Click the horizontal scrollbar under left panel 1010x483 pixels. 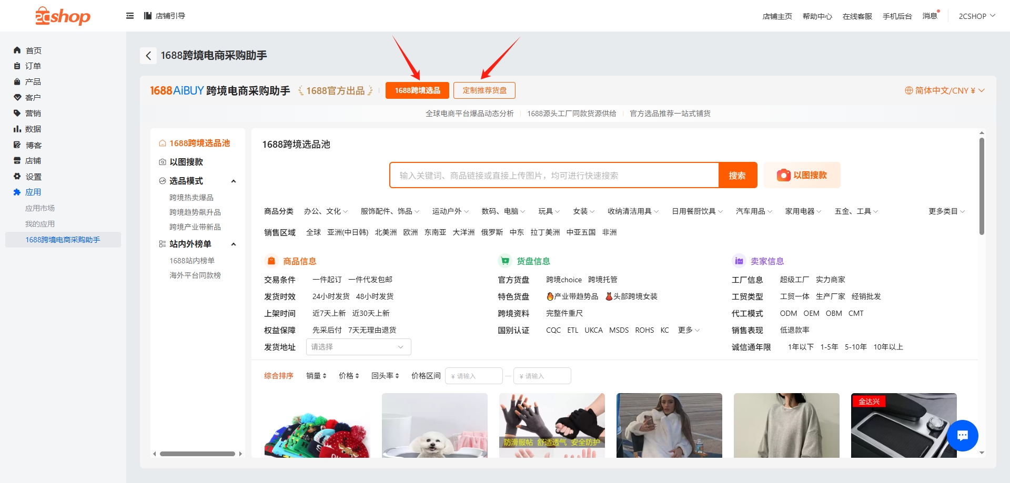[x=197, y=454]
